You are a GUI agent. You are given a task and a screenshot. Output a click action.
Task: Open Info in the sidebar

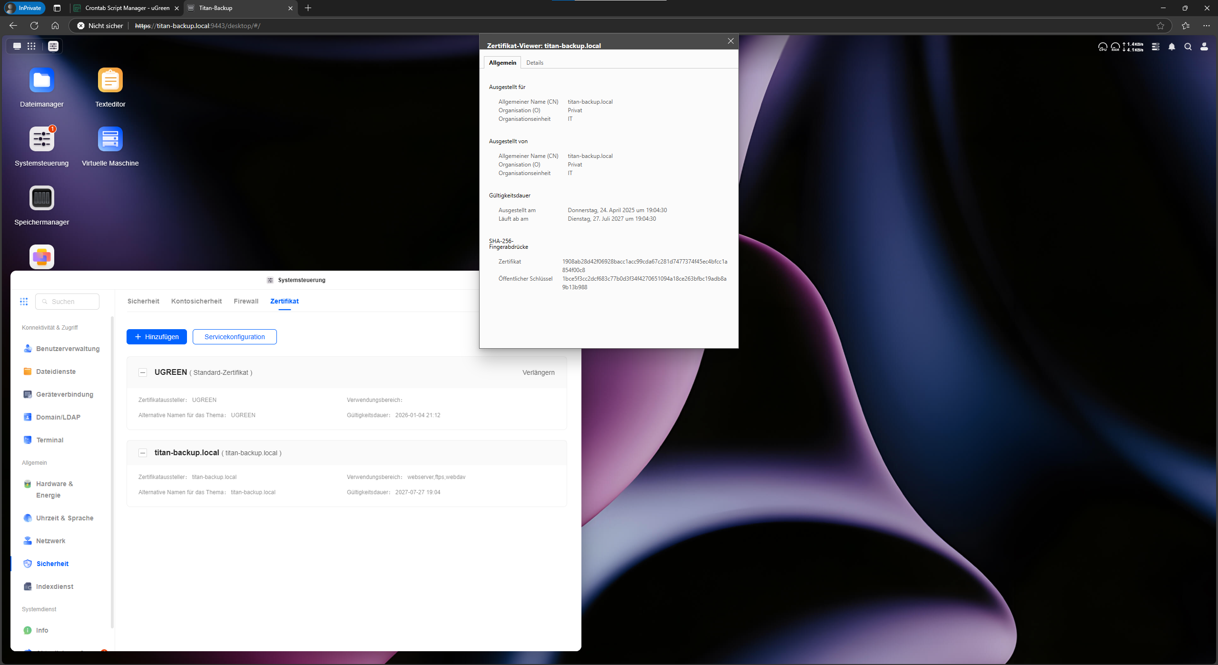click(x=36, y=630)
